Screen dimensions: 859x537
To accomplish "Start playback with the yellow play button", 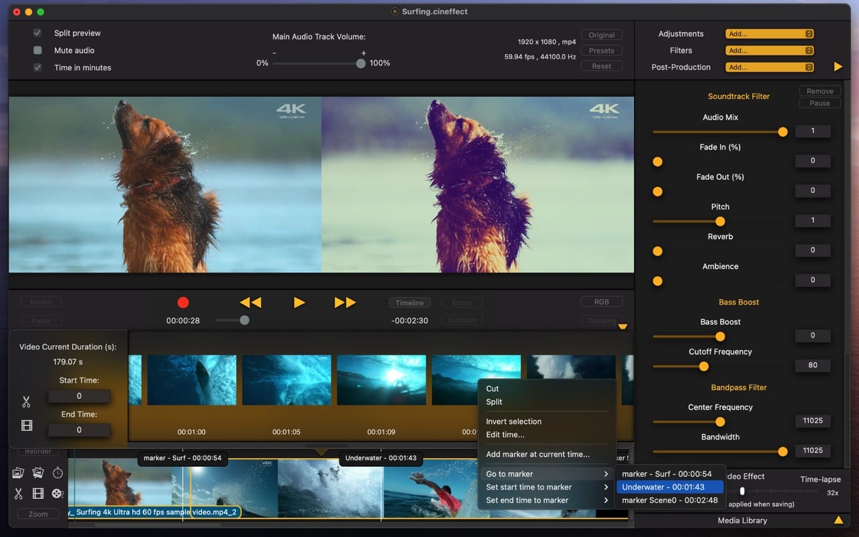I will click(x=299, y=303).
